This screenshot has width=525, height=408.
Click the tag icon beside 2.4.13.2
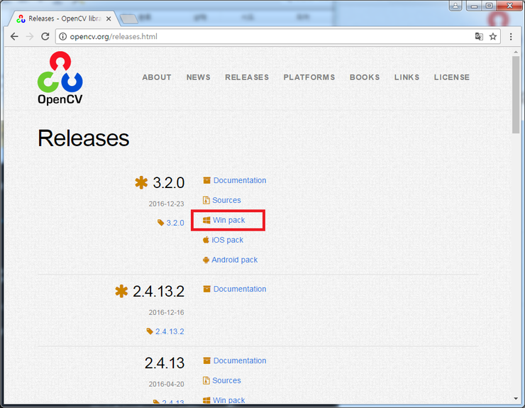point(150,331)
